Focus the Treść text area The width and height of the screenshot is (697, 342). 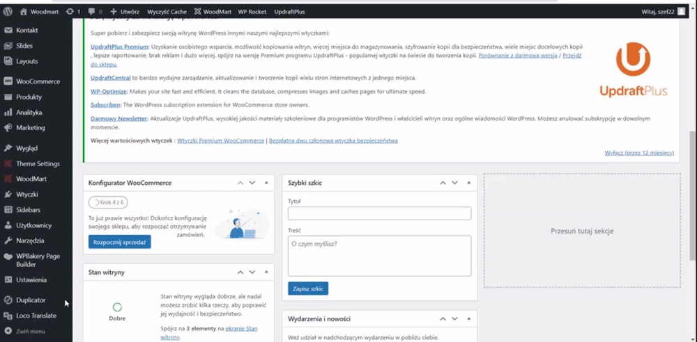(379, 256)
